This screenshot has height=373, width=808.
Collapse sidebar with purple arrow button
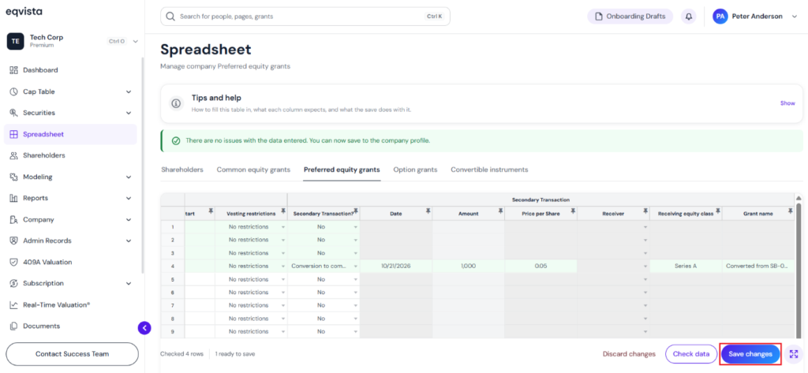pos(144,328)
